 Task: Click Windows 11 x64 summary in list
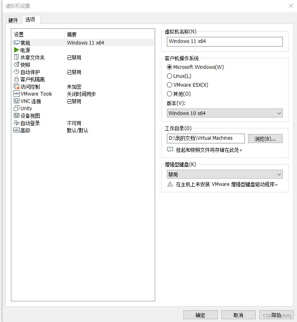(85, 43)
